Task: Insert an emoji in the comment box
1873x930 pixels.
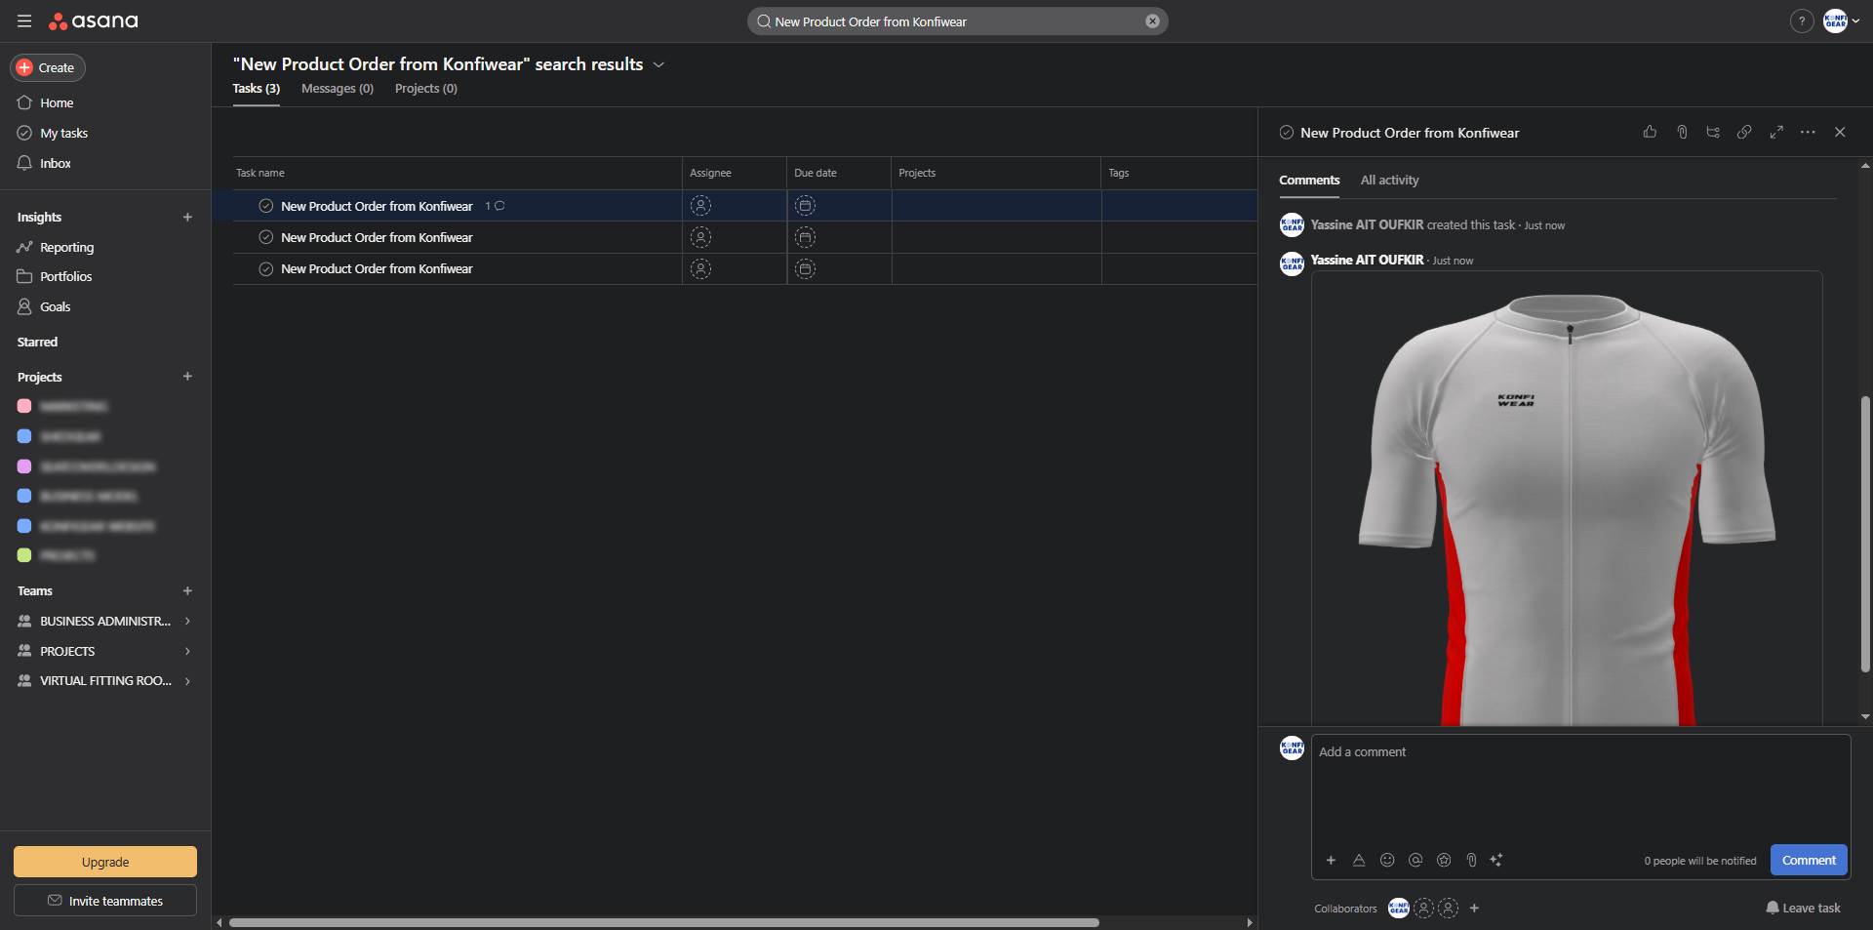Action: 1387,860
